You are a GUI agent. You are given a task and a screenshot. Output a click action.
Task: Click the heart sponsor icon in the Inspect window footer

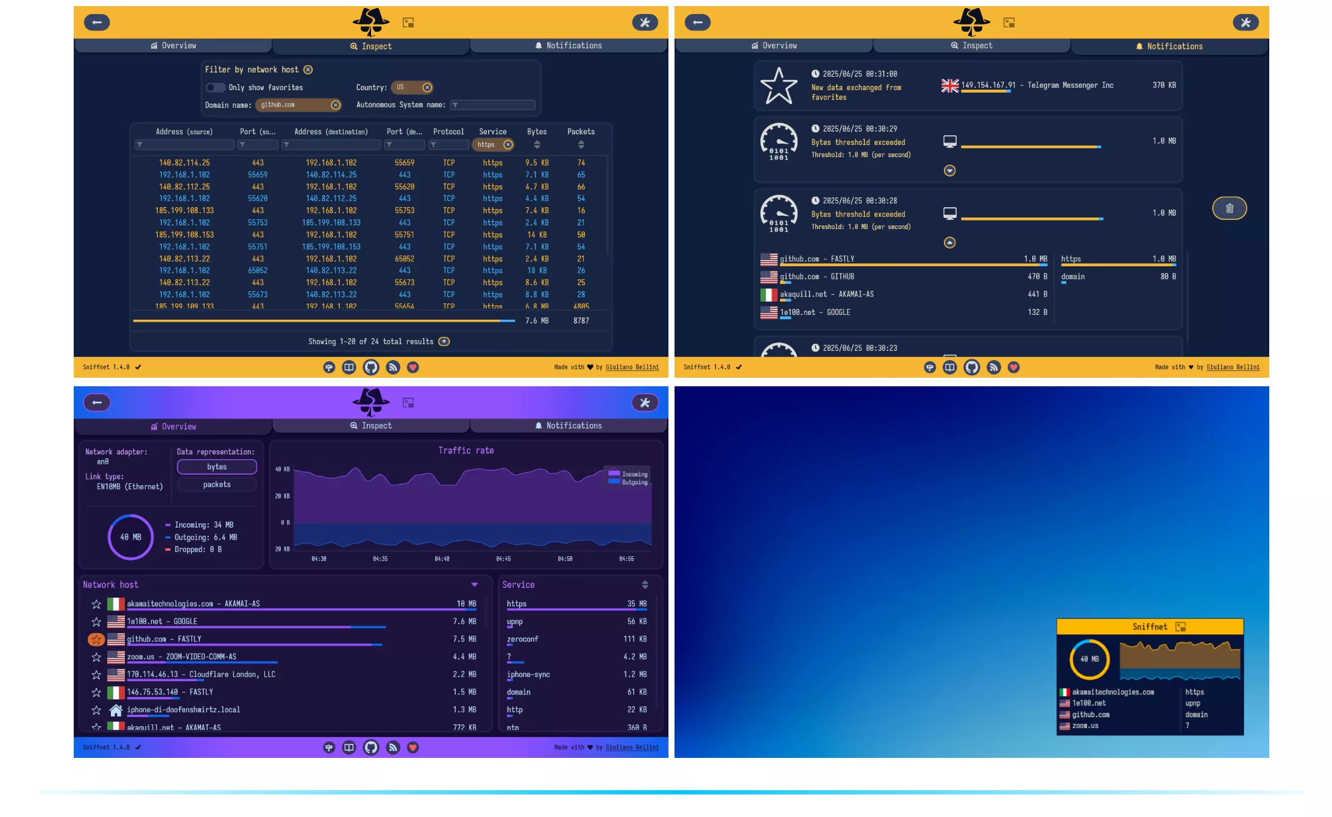click(x=413, y=367)
